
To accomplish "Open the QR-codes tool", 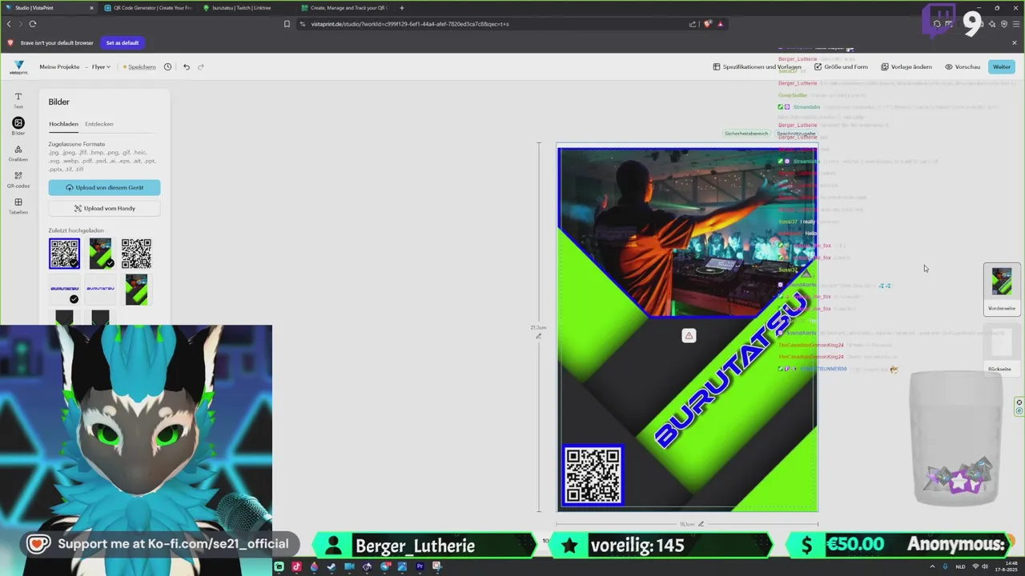I will coord(18,179).
